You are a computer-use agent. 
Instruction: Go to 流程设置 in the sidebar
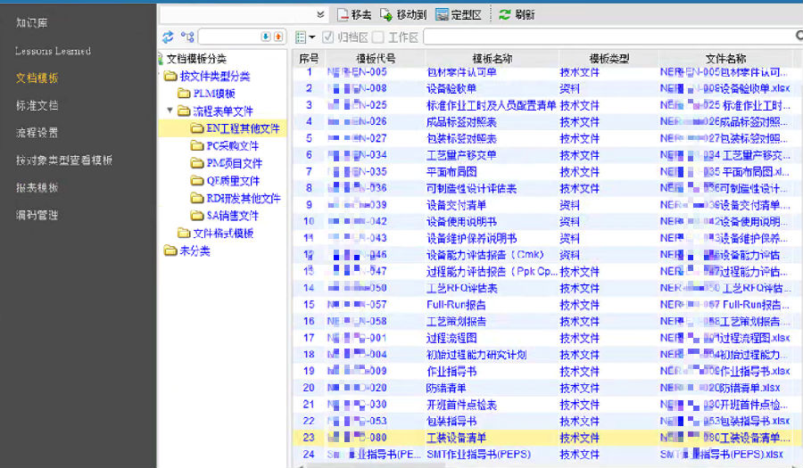coord(37,133)
